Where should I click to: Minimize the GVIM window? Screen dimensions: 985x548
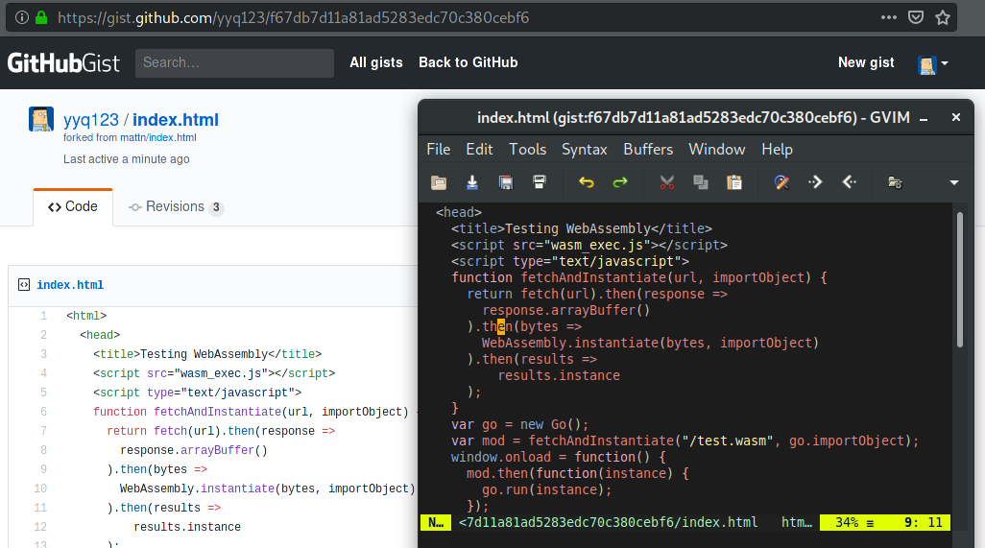[x=924, y=118]
